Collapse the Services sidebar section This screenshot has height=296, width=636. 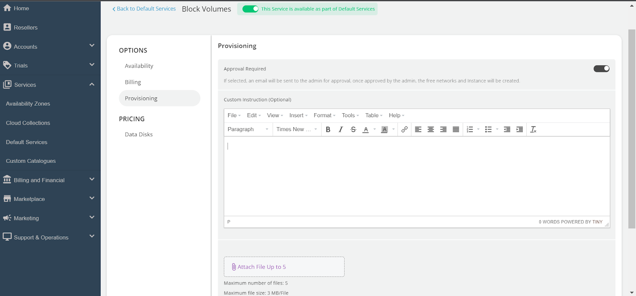point(92,84)
